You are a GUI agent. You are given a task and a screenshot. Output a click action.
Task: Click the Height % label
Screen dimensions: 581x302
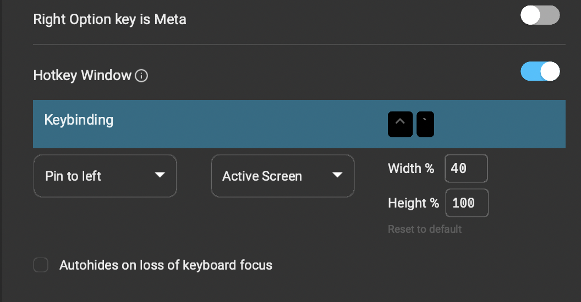[x=414, y=203]
